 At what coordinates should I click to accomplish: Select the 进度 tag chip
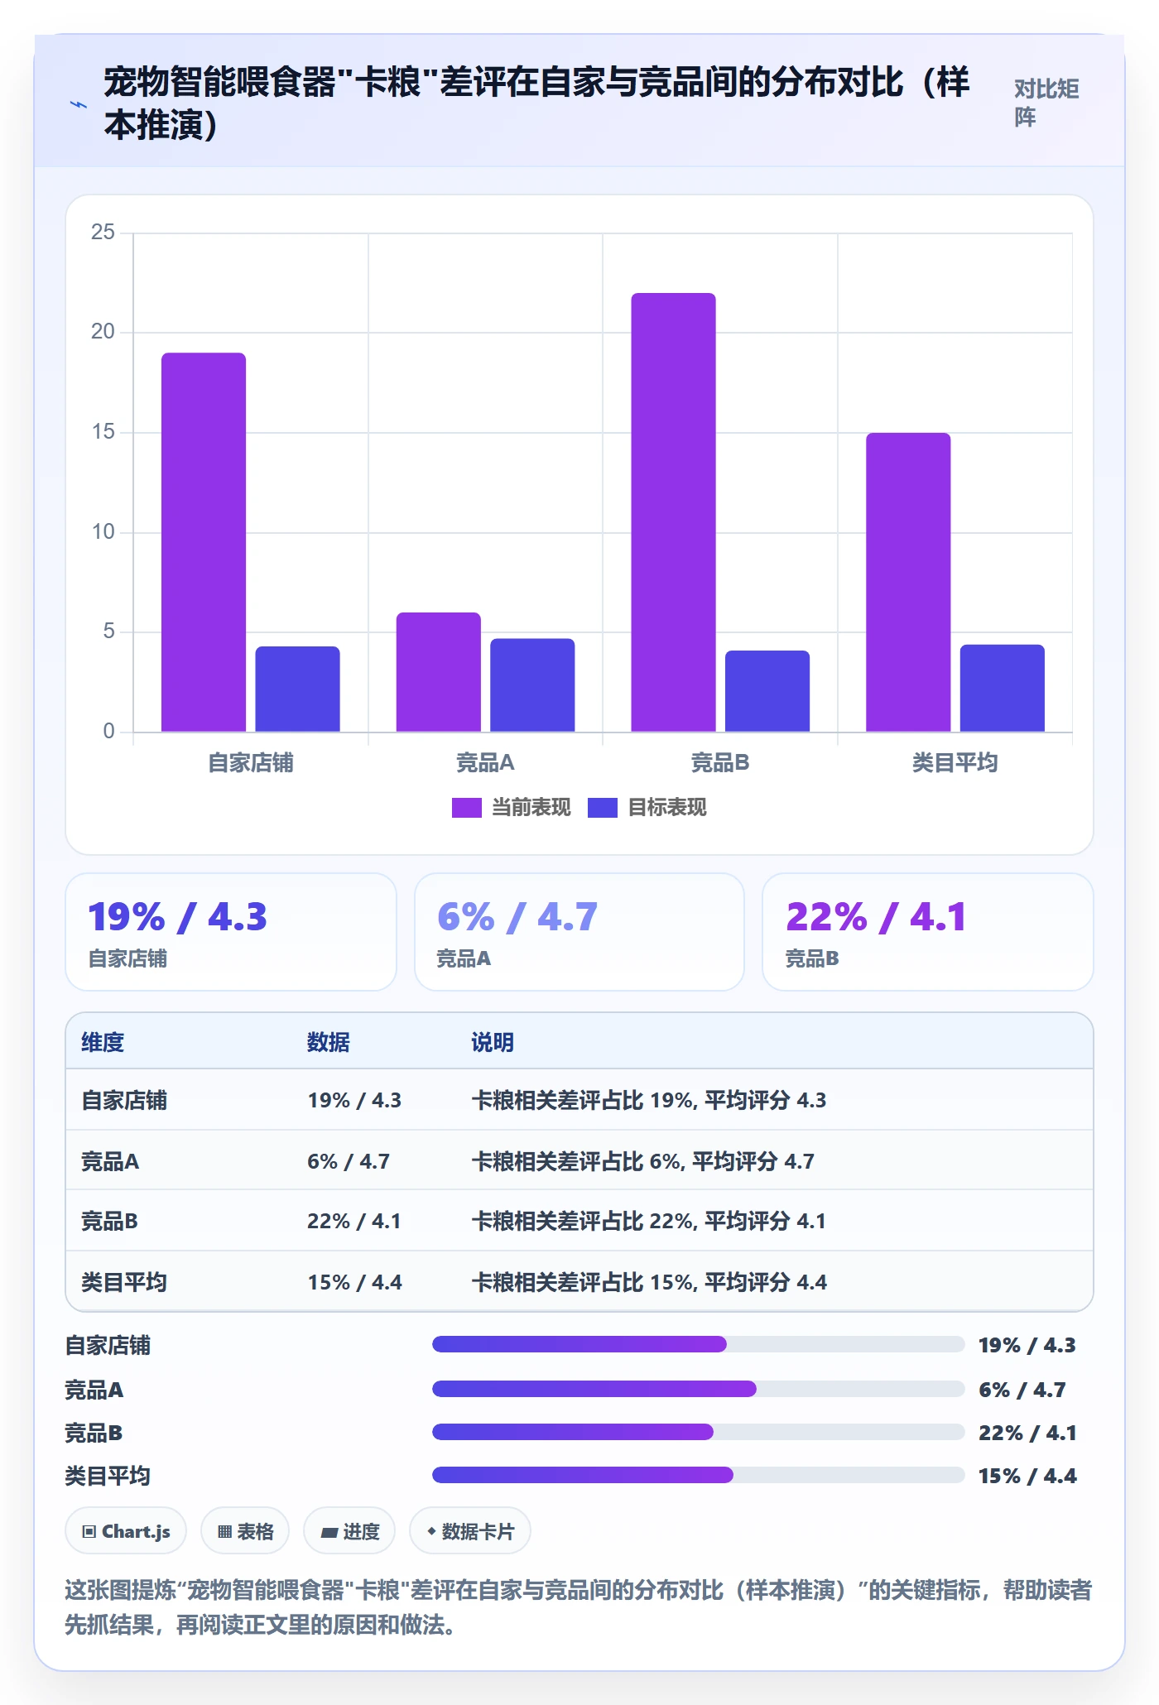(x=349, y=1531)
